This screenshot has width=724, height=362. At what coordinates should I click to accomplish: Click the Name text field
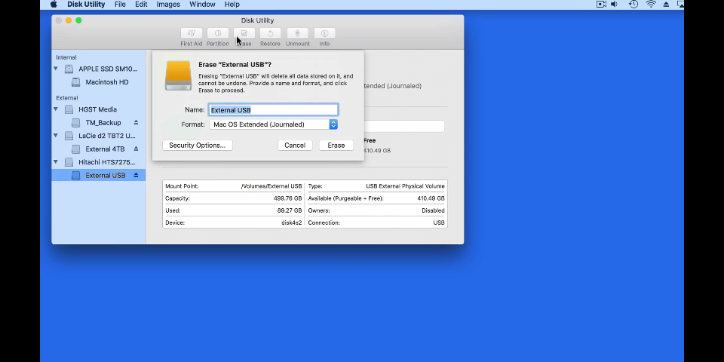(x=273, y=110)
